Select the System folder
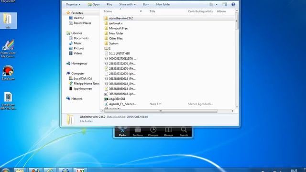306x172 pixels. 114,43
